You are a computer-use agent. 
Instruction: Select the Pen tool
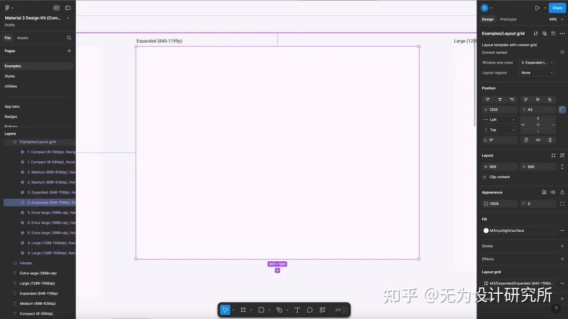(280, 310)
